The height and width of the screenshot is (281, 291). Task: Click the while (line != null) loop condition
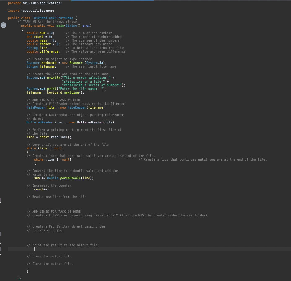[x=45, y=148]
